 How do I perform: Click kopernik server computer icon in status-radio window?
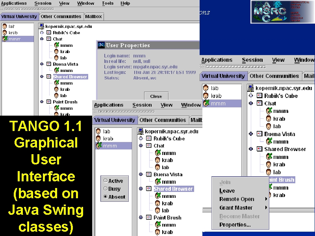pyautogui.click(x=141, y=131)
